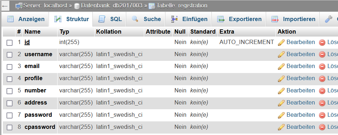Tick the checkbox for the password column
This screenshot has height=135, width=338.
9,115
